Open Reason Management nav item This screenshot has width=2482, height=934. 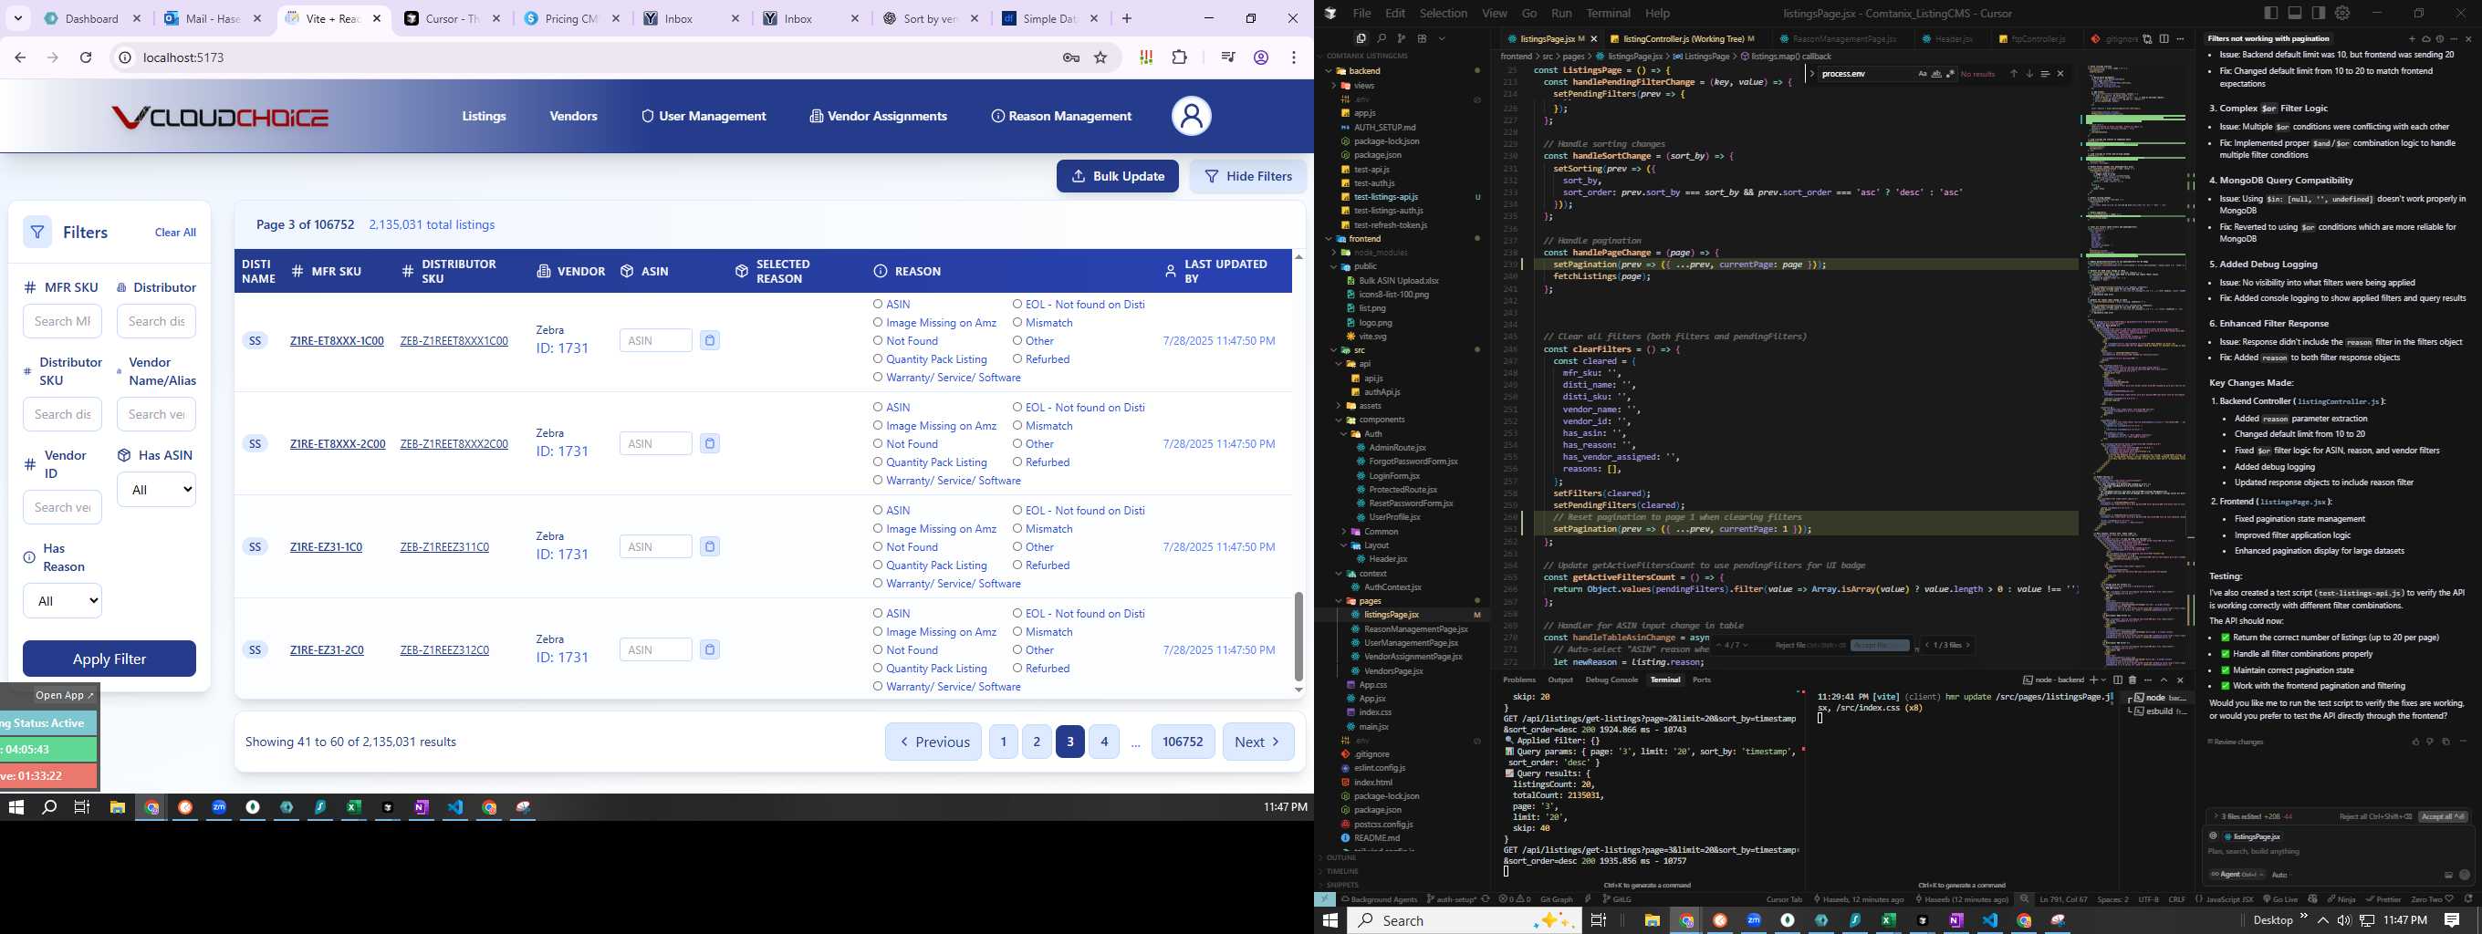tap(1061, 117)
